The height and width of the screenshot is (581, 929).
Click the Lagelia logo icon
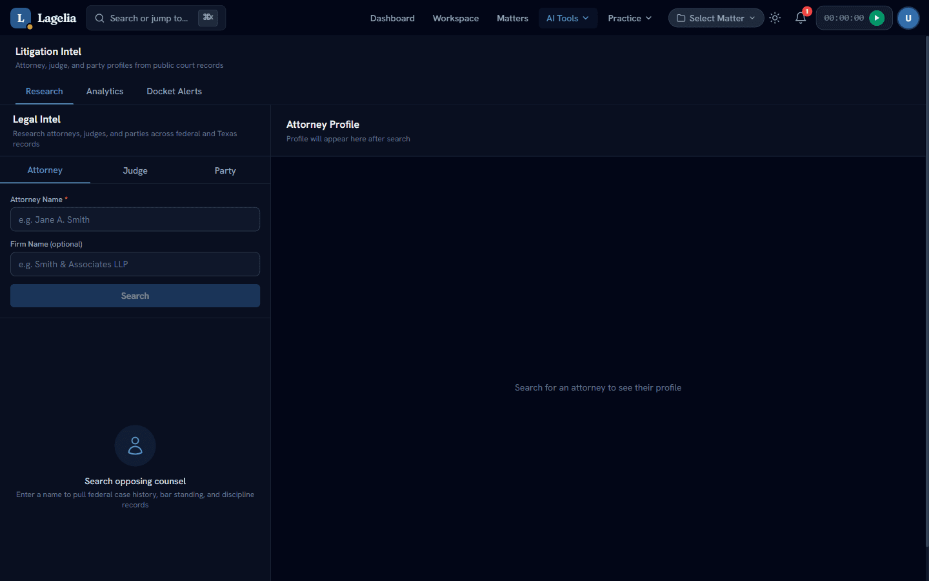pos(21,18)
